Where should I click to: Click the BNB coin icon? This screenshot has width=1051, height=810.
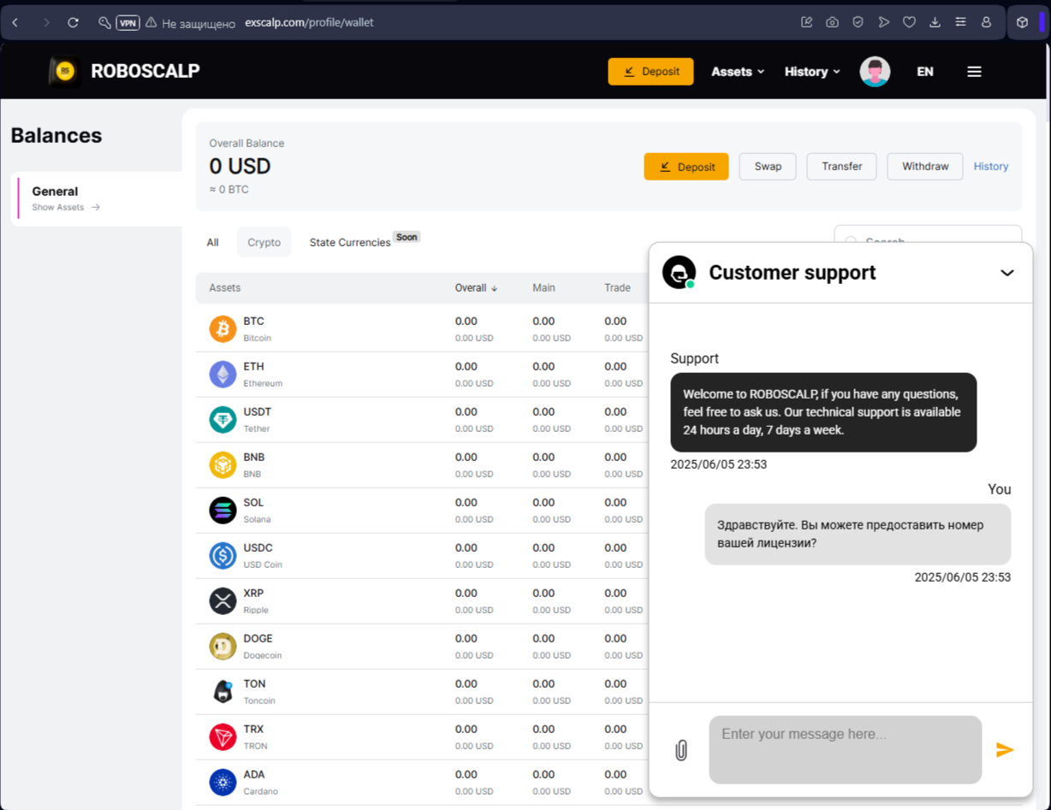(x=223, y=464)
